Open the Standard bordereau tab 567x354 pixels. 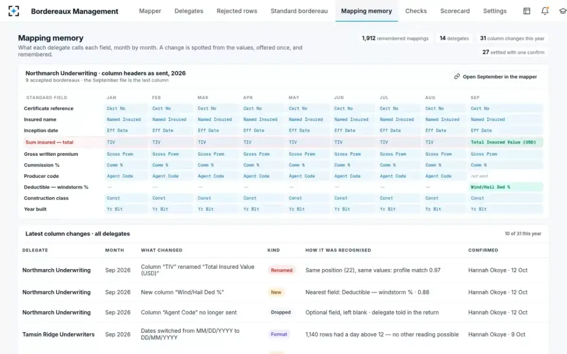pyautogui.click(x=299, y=11)
